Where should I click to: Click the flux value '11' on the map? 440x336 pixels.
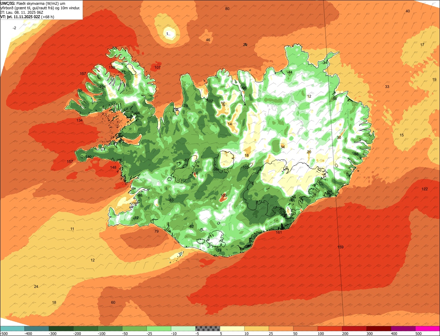[x=72, y=229]
